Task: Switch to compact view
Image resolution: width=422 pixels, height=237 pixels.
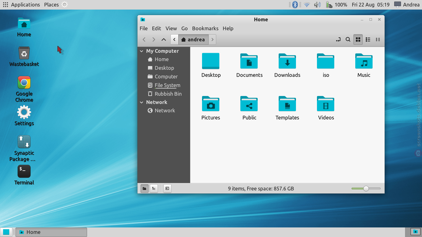Action: coord(378,39)
